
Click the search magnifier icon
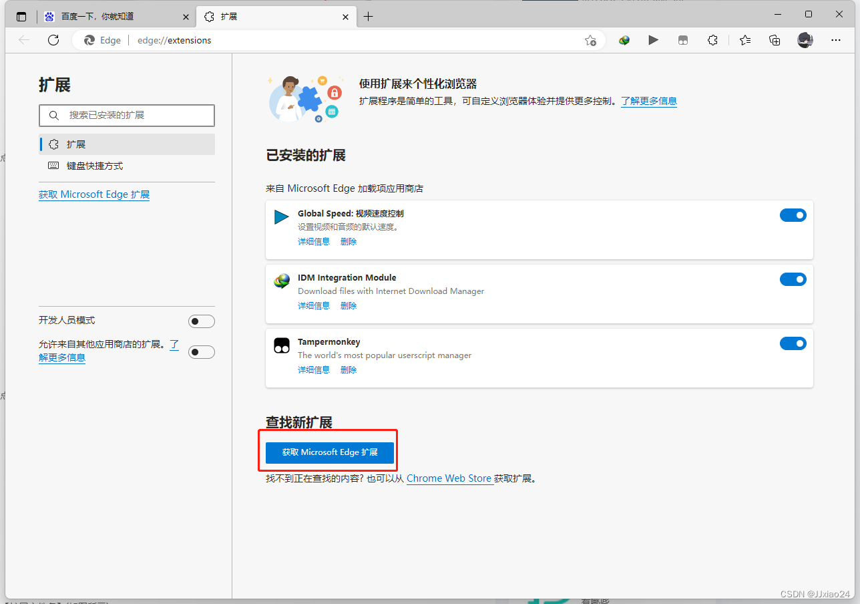pos(53,116)
